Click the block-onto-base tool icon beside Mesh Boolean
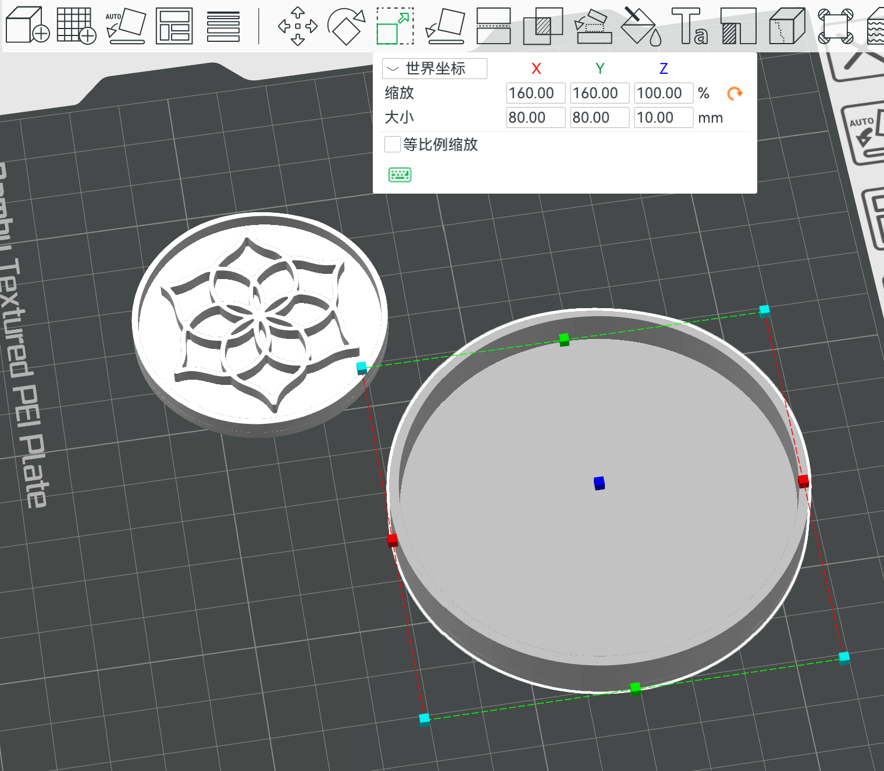This screenshot has height=771, width=884. click(x=593, y=26)
